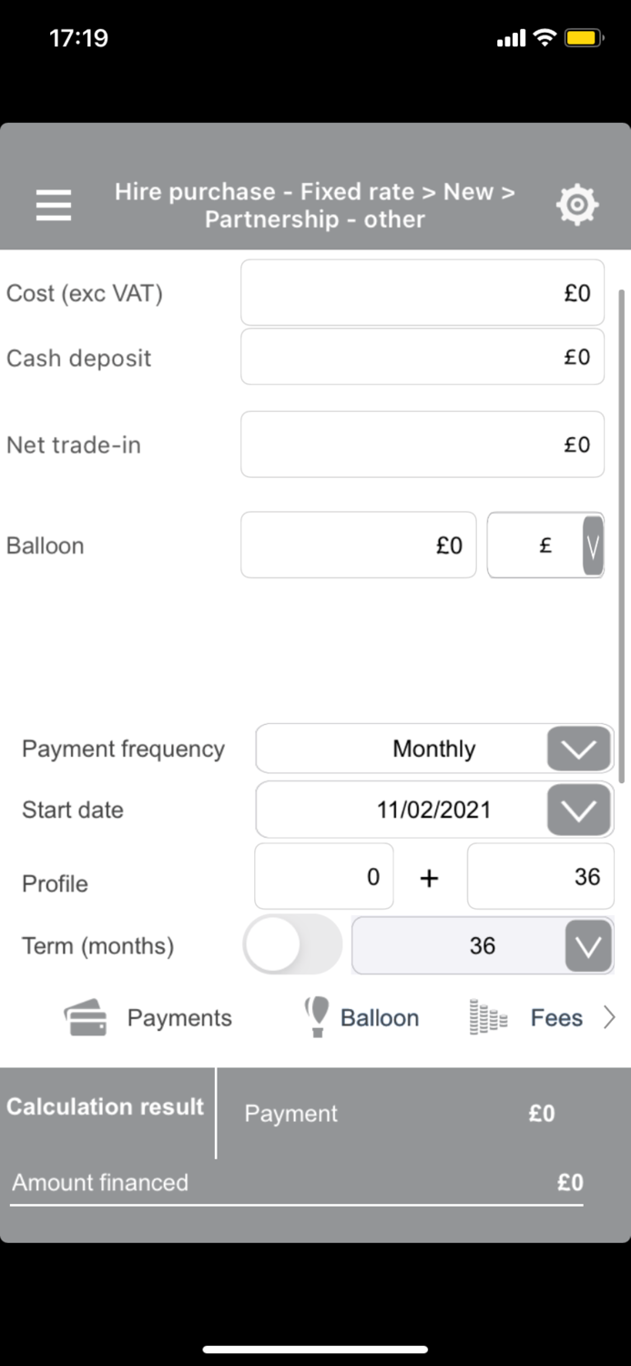The image size is (631, 1366).
Task: Tap the Cost (exc VAT) input field
Action: tap(422, 292)
